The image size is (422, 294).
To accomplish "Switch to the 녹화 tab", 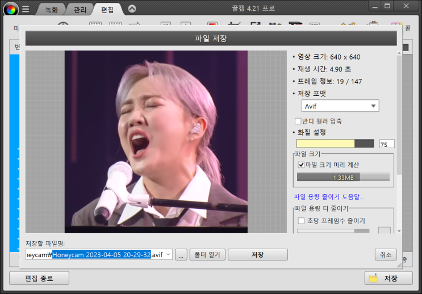I will point(52,10).
